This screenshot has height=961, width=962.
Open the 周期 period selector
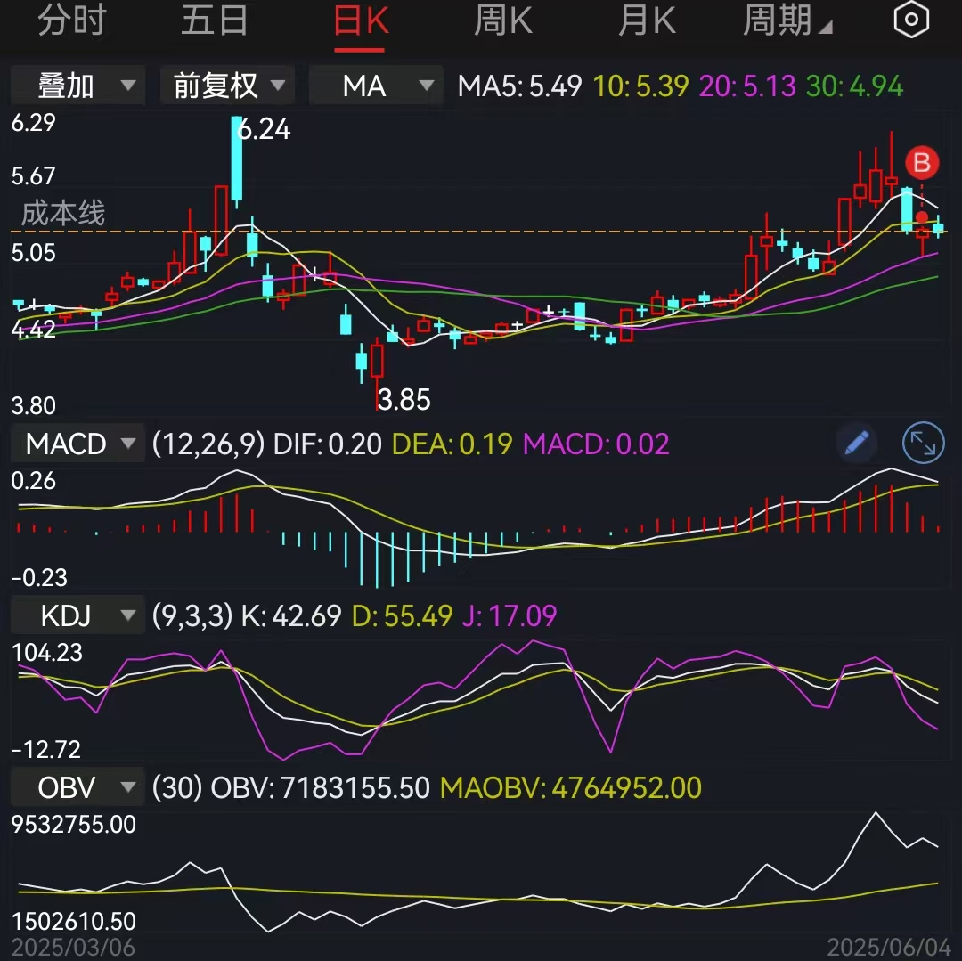782,20
